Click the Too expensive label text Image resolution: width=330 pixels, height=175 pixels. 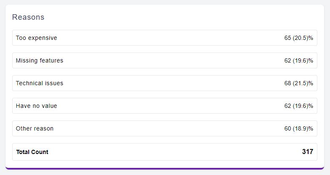pyautogui.click(x=36, y=38)
